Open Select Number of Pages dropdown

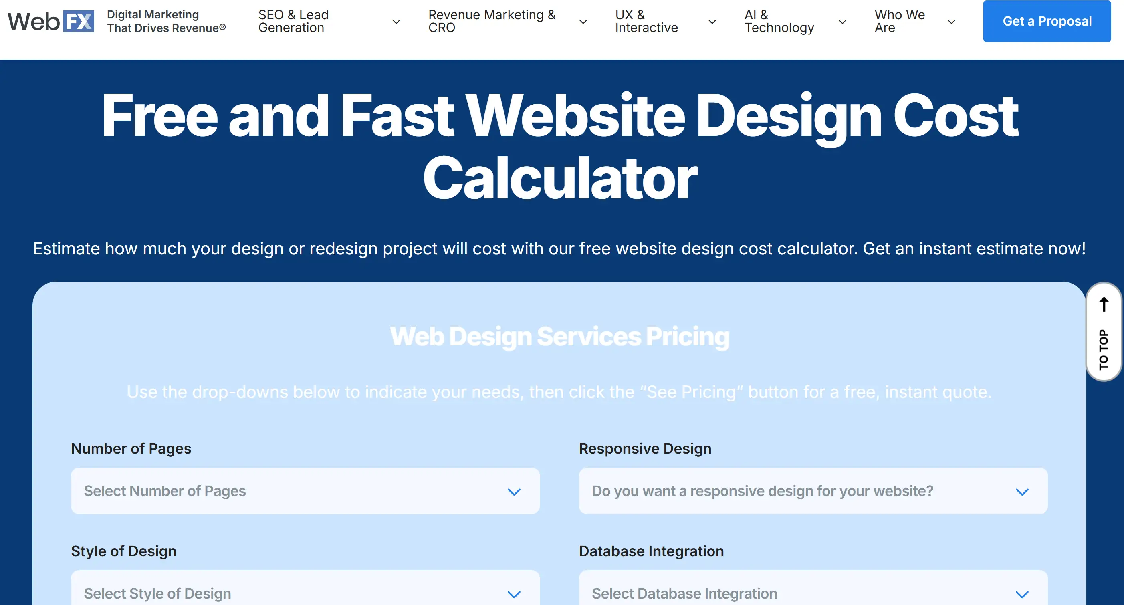(x=305, y=491)
